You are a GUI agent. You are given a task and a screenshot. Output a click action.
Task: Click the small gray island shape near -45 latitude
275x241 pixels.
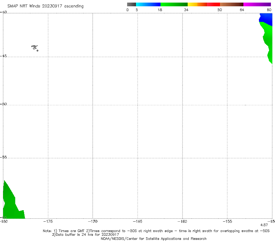35,48
